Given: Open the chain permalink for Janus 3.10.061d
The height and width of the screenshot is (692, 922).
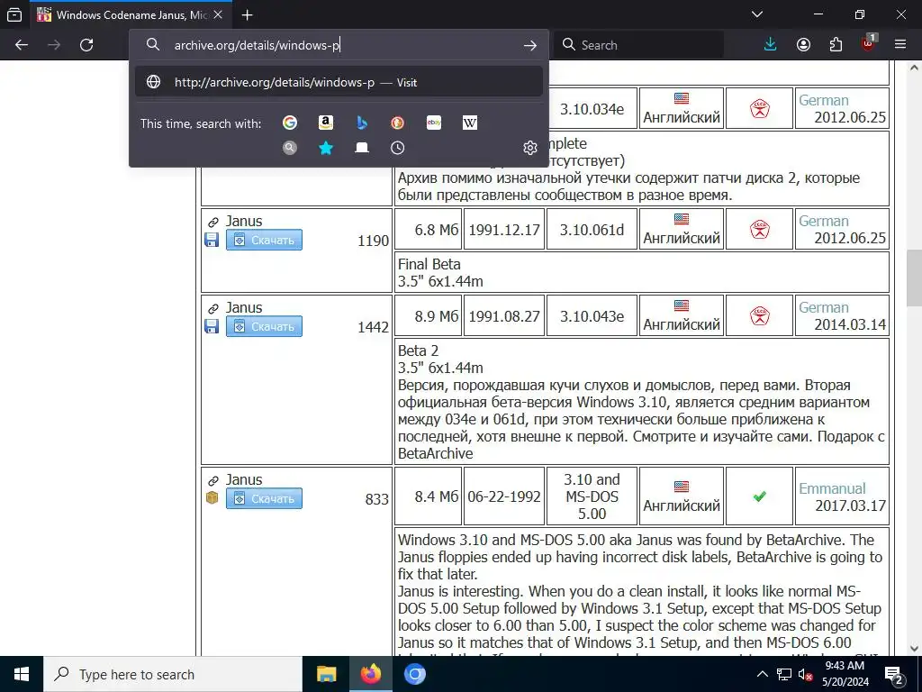Looking at the screenshot, I should (x=212, y=223).
